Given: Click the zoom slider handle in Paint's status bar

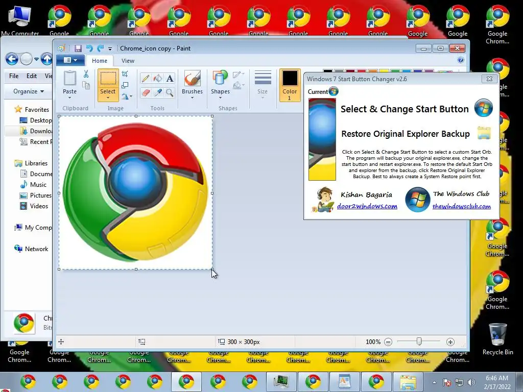Looking at the screenshot, I should [x=419, y=341].
